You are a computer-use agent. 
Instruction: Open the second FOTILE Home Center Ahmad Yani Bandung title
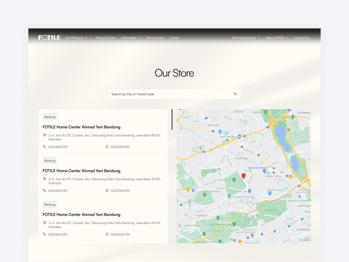[81, 171]
